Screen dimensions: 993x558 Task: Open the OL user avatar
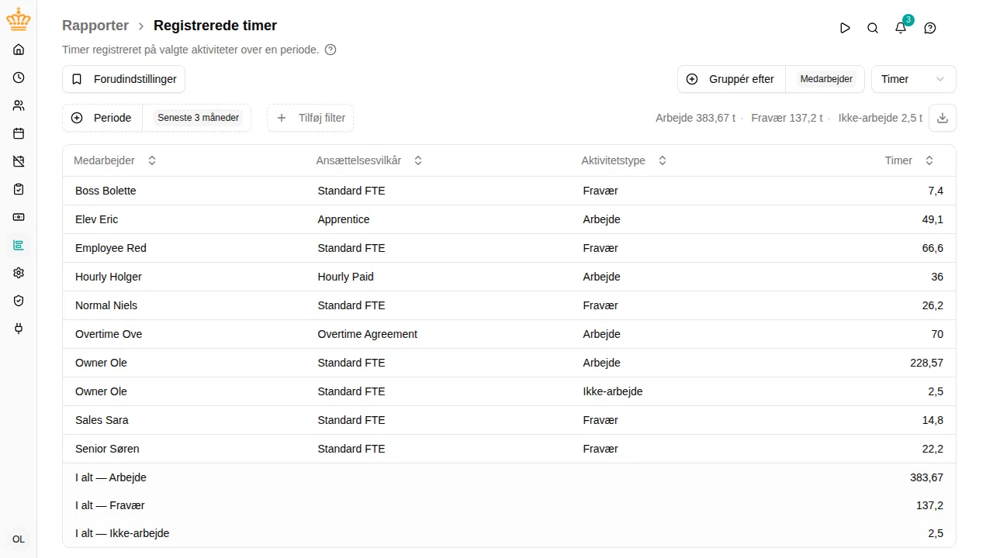tap(19, 539)
